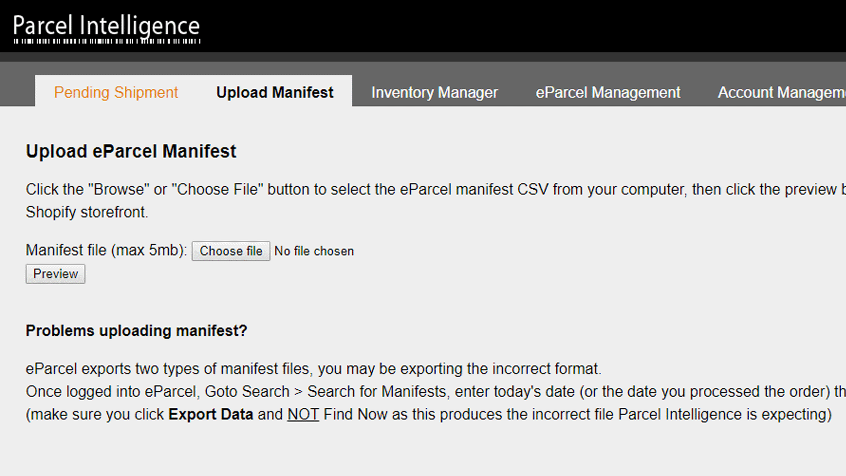Screen dimensions: 846x476
Task: Click the Shopify storefront mention in instructions
Action: coord(87,212)
